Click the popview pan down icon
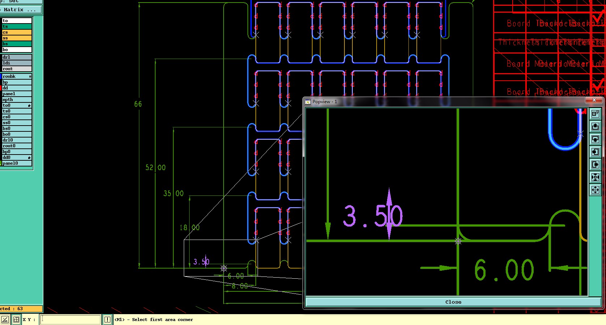The height and width of the screenshot is (325, 606). [595, 139]
